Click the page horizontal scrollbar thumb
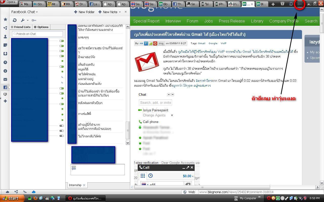Screen dimensions: 324x202 (202, 187)
